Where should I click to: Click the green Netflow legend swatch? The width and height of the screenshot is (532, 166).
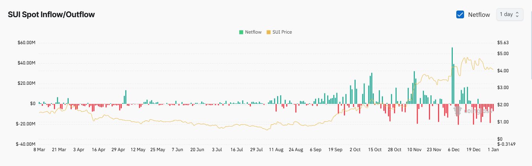pyautogui.click(x=241, y=32)
